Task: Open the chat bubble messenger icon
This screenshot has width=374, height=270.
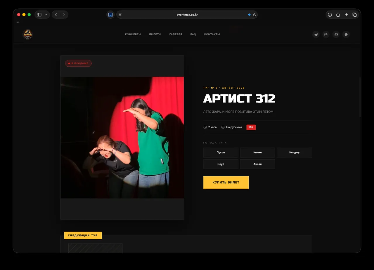Action: 346,34
